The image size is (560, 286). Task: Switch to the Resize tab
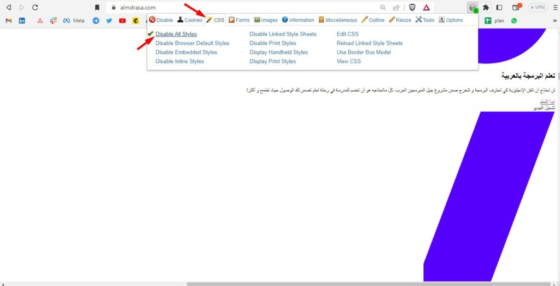400,20
